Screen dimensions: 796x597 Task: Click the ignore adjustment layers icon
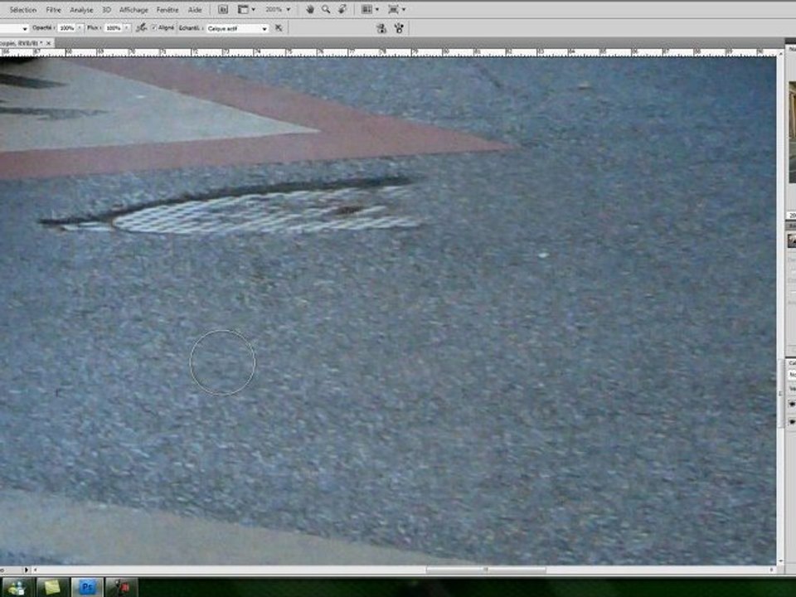click(279, 27)
